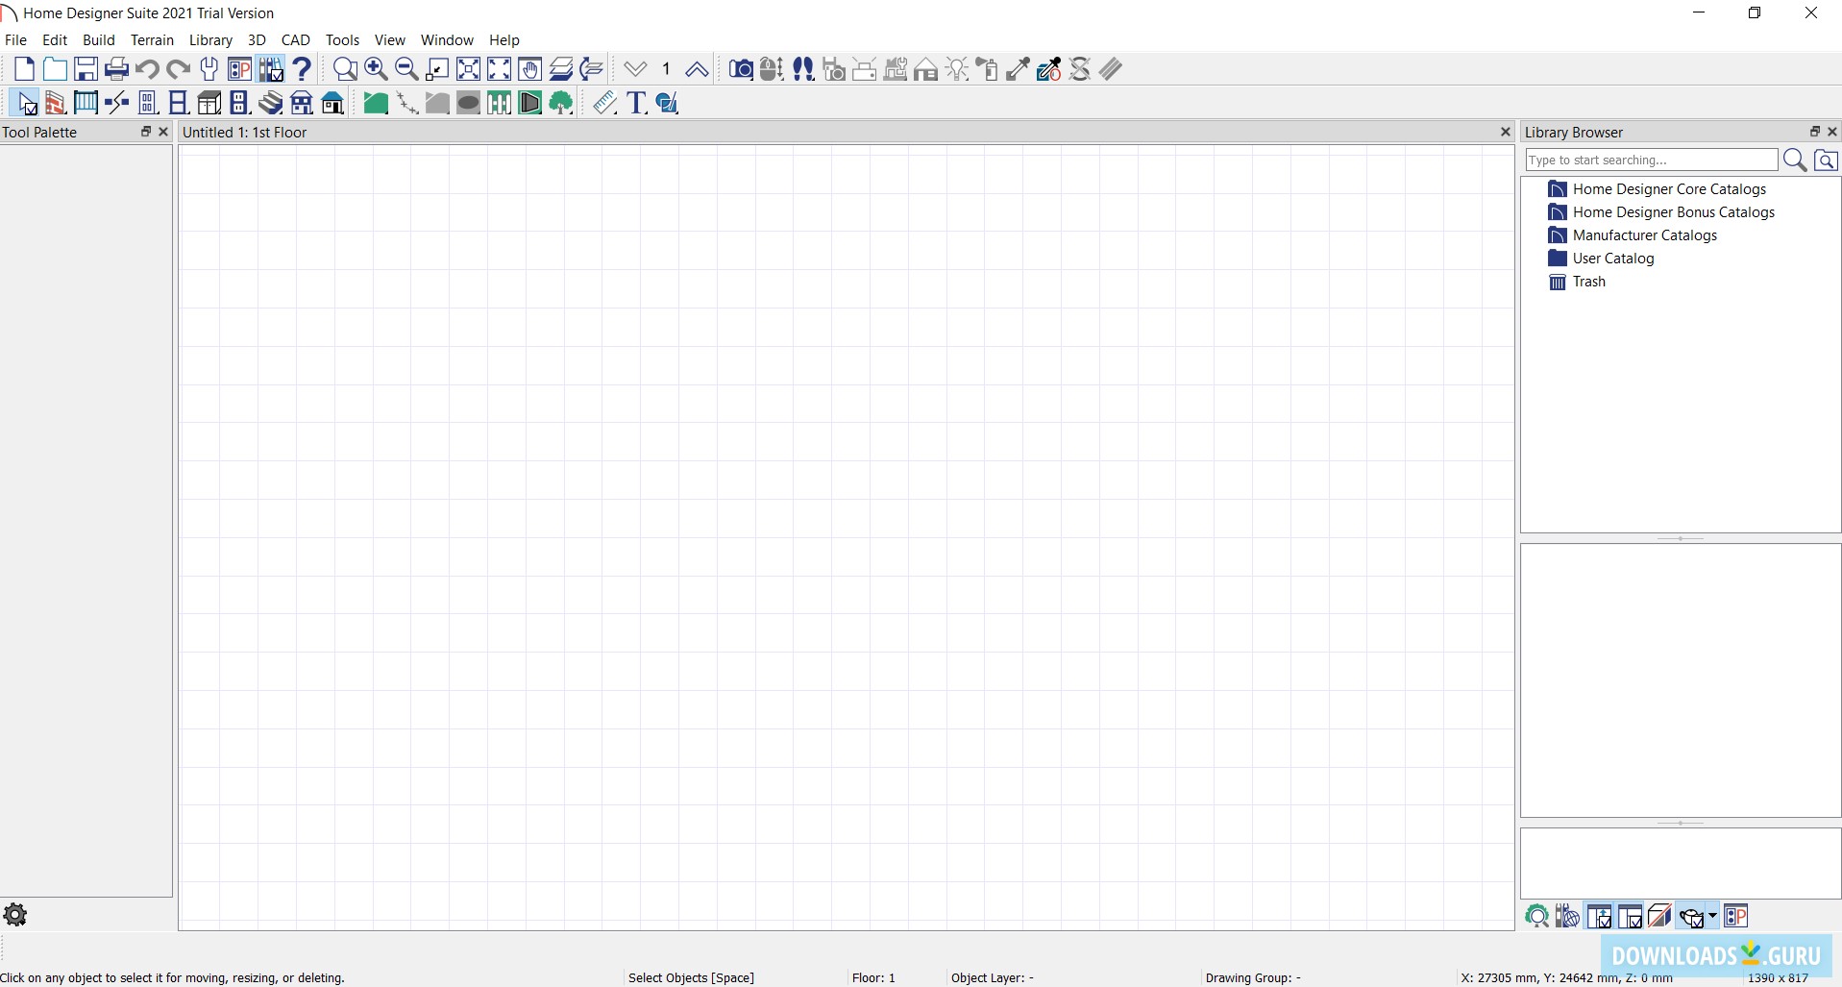
Task: Activate the Stairs tool
Action: (x=271, y=103)
